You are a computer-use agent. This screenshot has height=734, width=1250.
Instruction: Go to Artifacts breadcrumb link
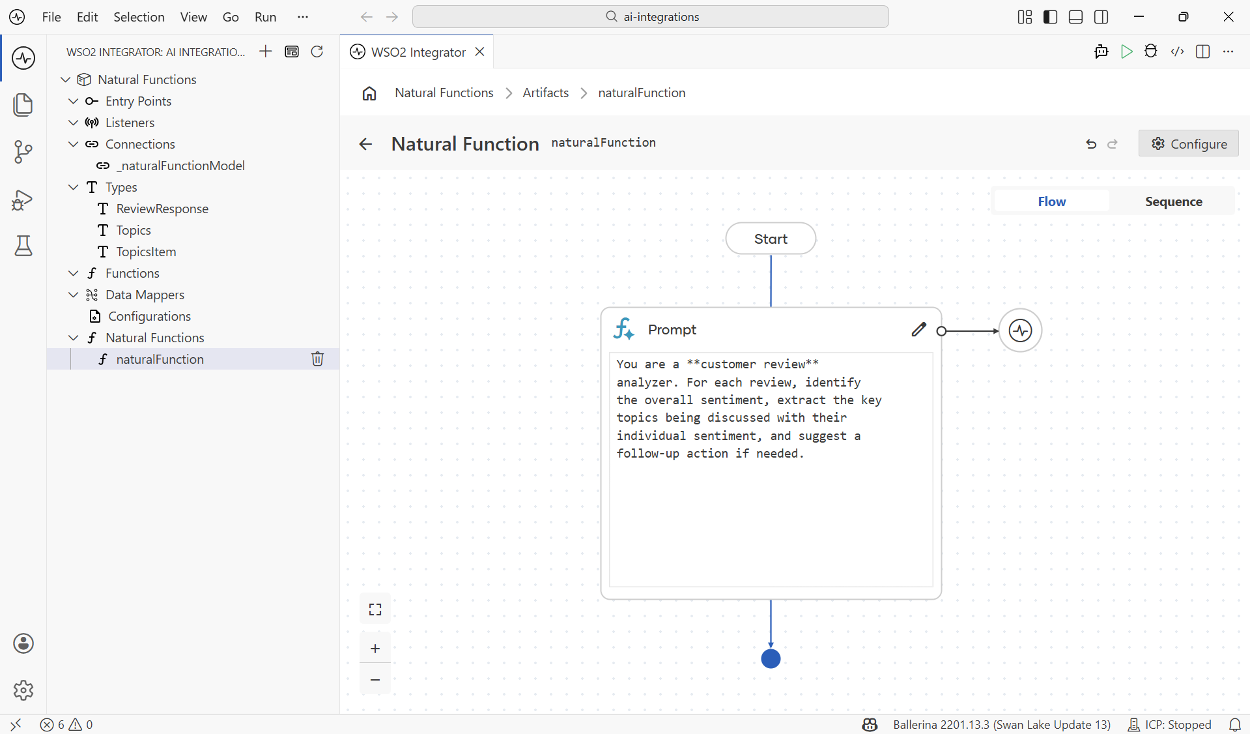click(545, 93)
